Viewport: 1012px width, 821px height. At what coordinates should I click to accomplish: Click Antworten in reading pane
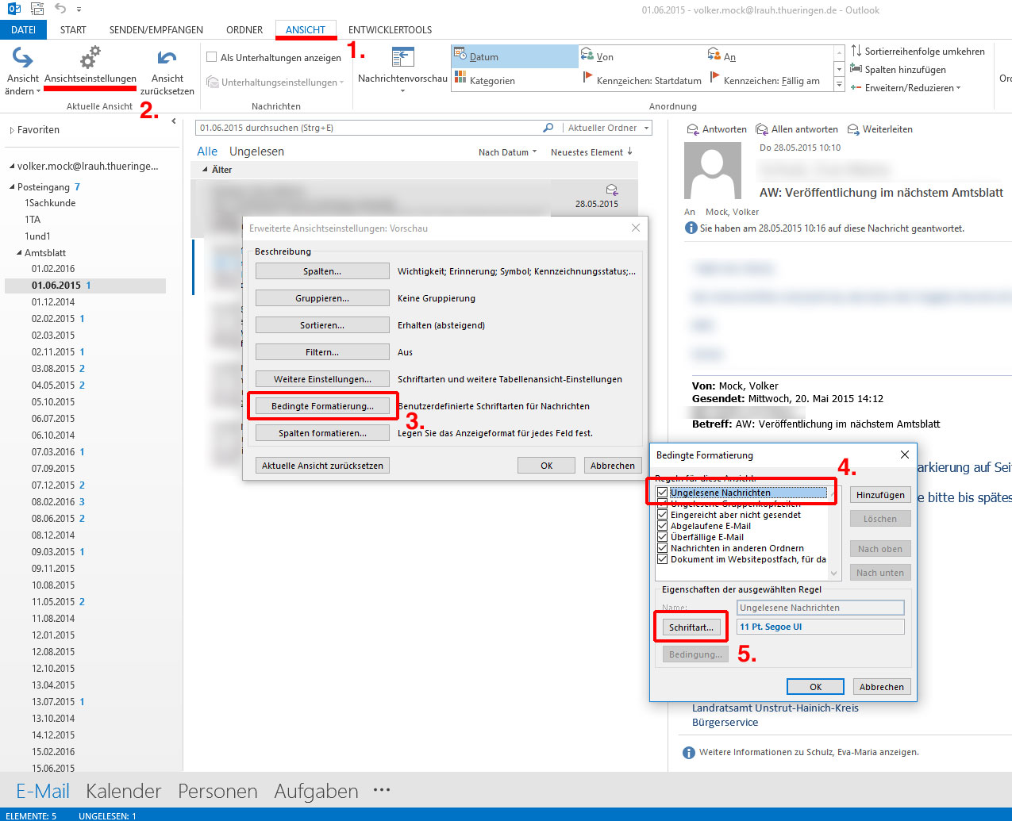pos(716,129)
